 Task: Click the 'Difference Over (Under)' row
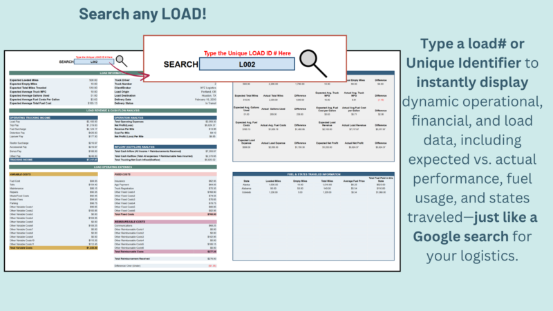coord(165,266)
